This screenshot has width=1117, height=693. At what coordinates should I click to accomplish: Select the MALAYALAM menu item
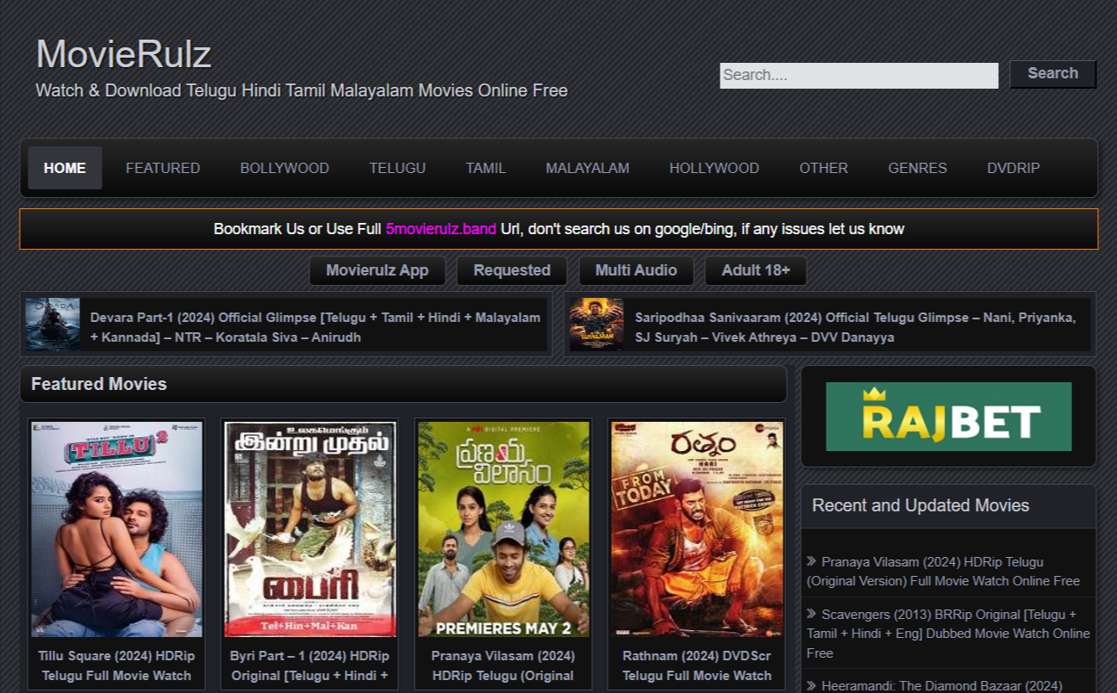point(587,168)
